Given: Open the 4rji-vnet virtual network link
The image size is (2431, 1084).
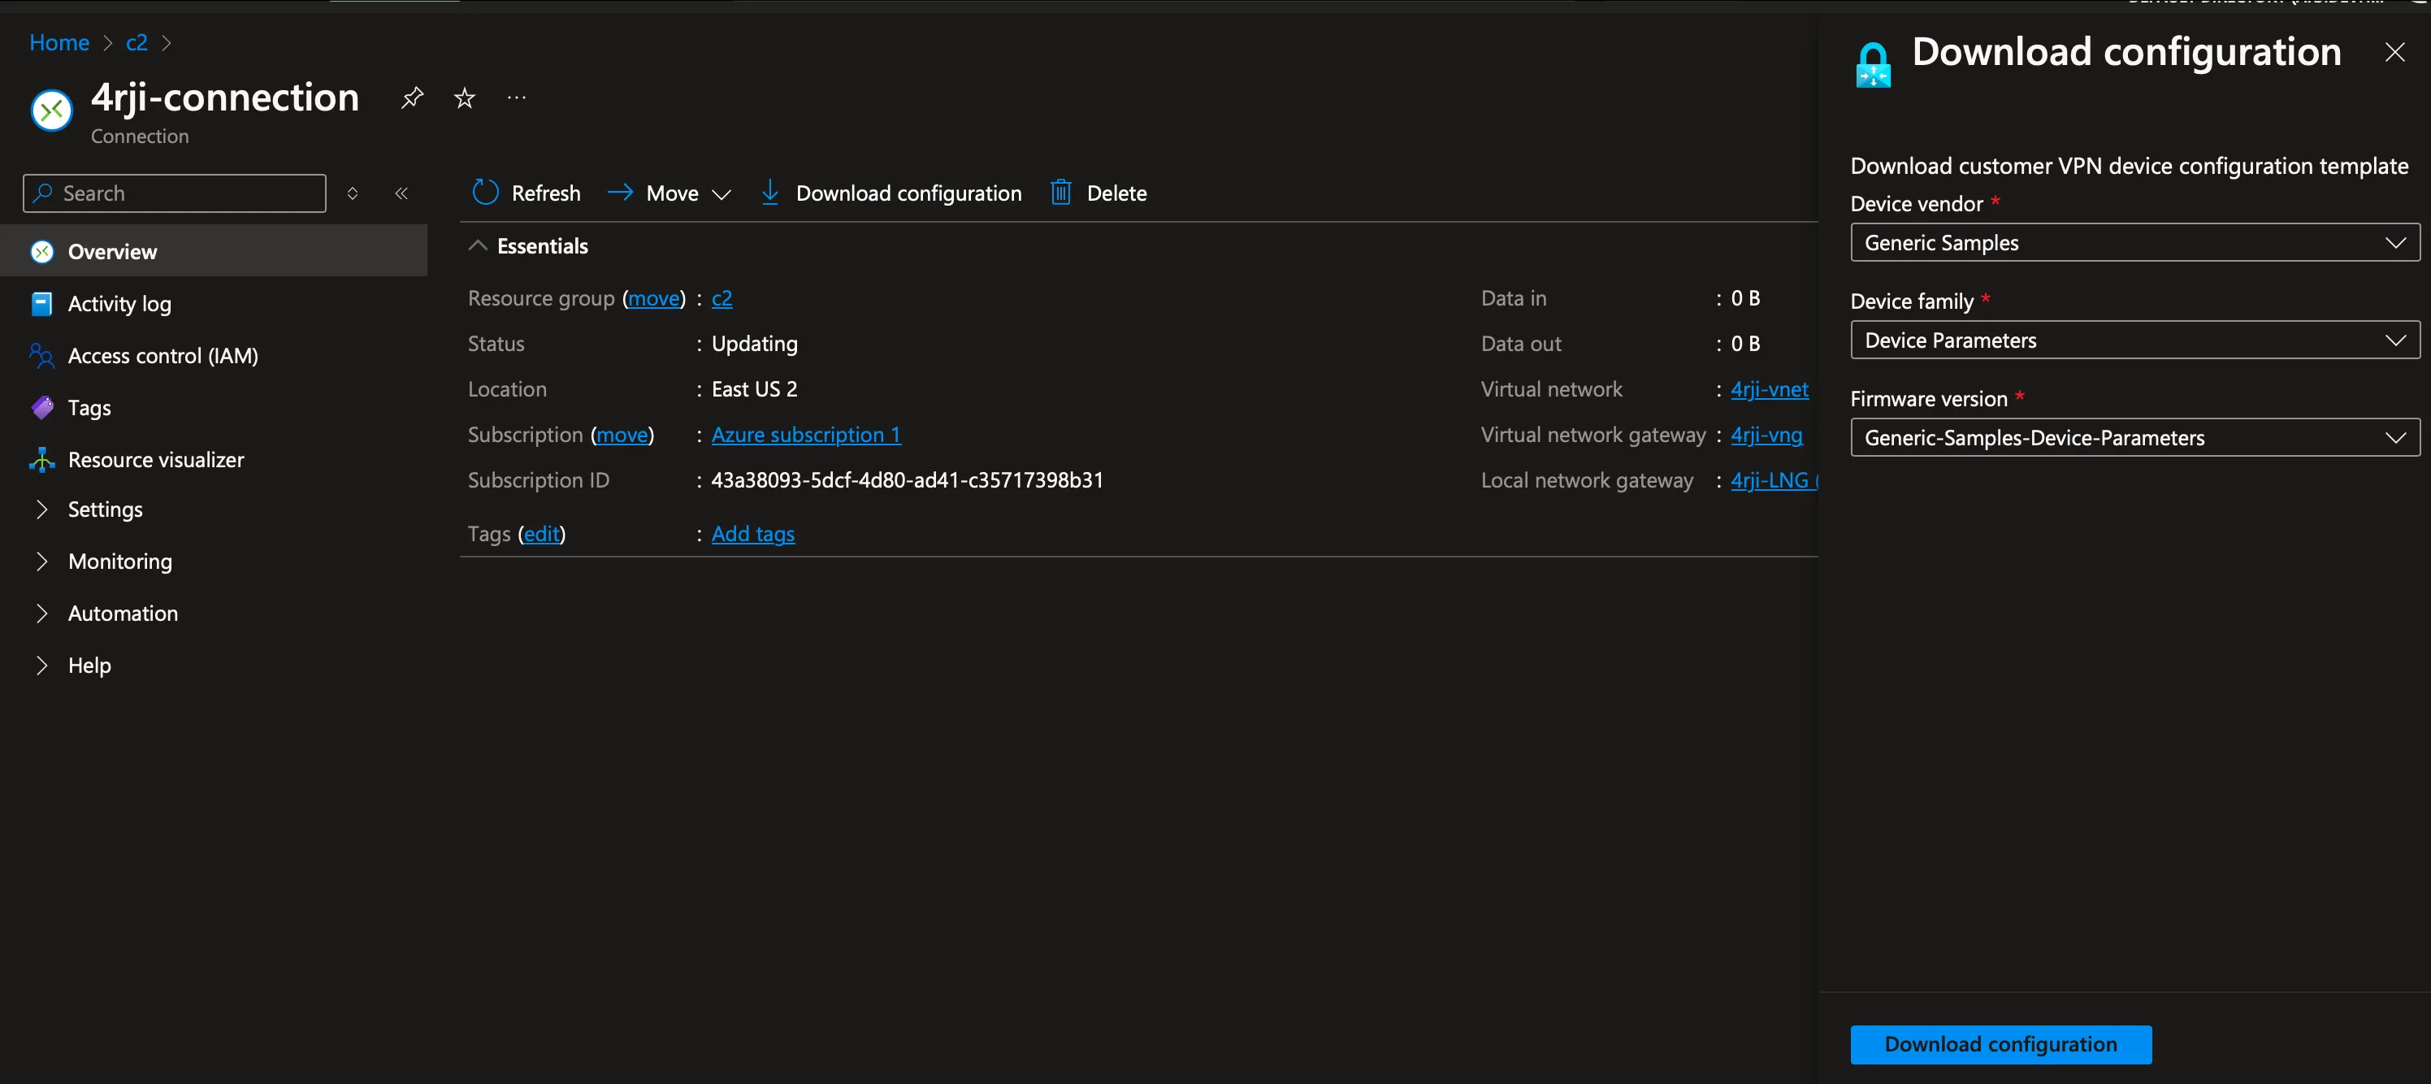Looking at the screenshot, I should pyautogui.click(x=1769, y=388).
